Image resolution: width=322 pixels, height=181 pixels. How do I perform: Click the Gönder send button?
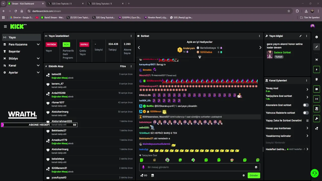pos(254,175)
